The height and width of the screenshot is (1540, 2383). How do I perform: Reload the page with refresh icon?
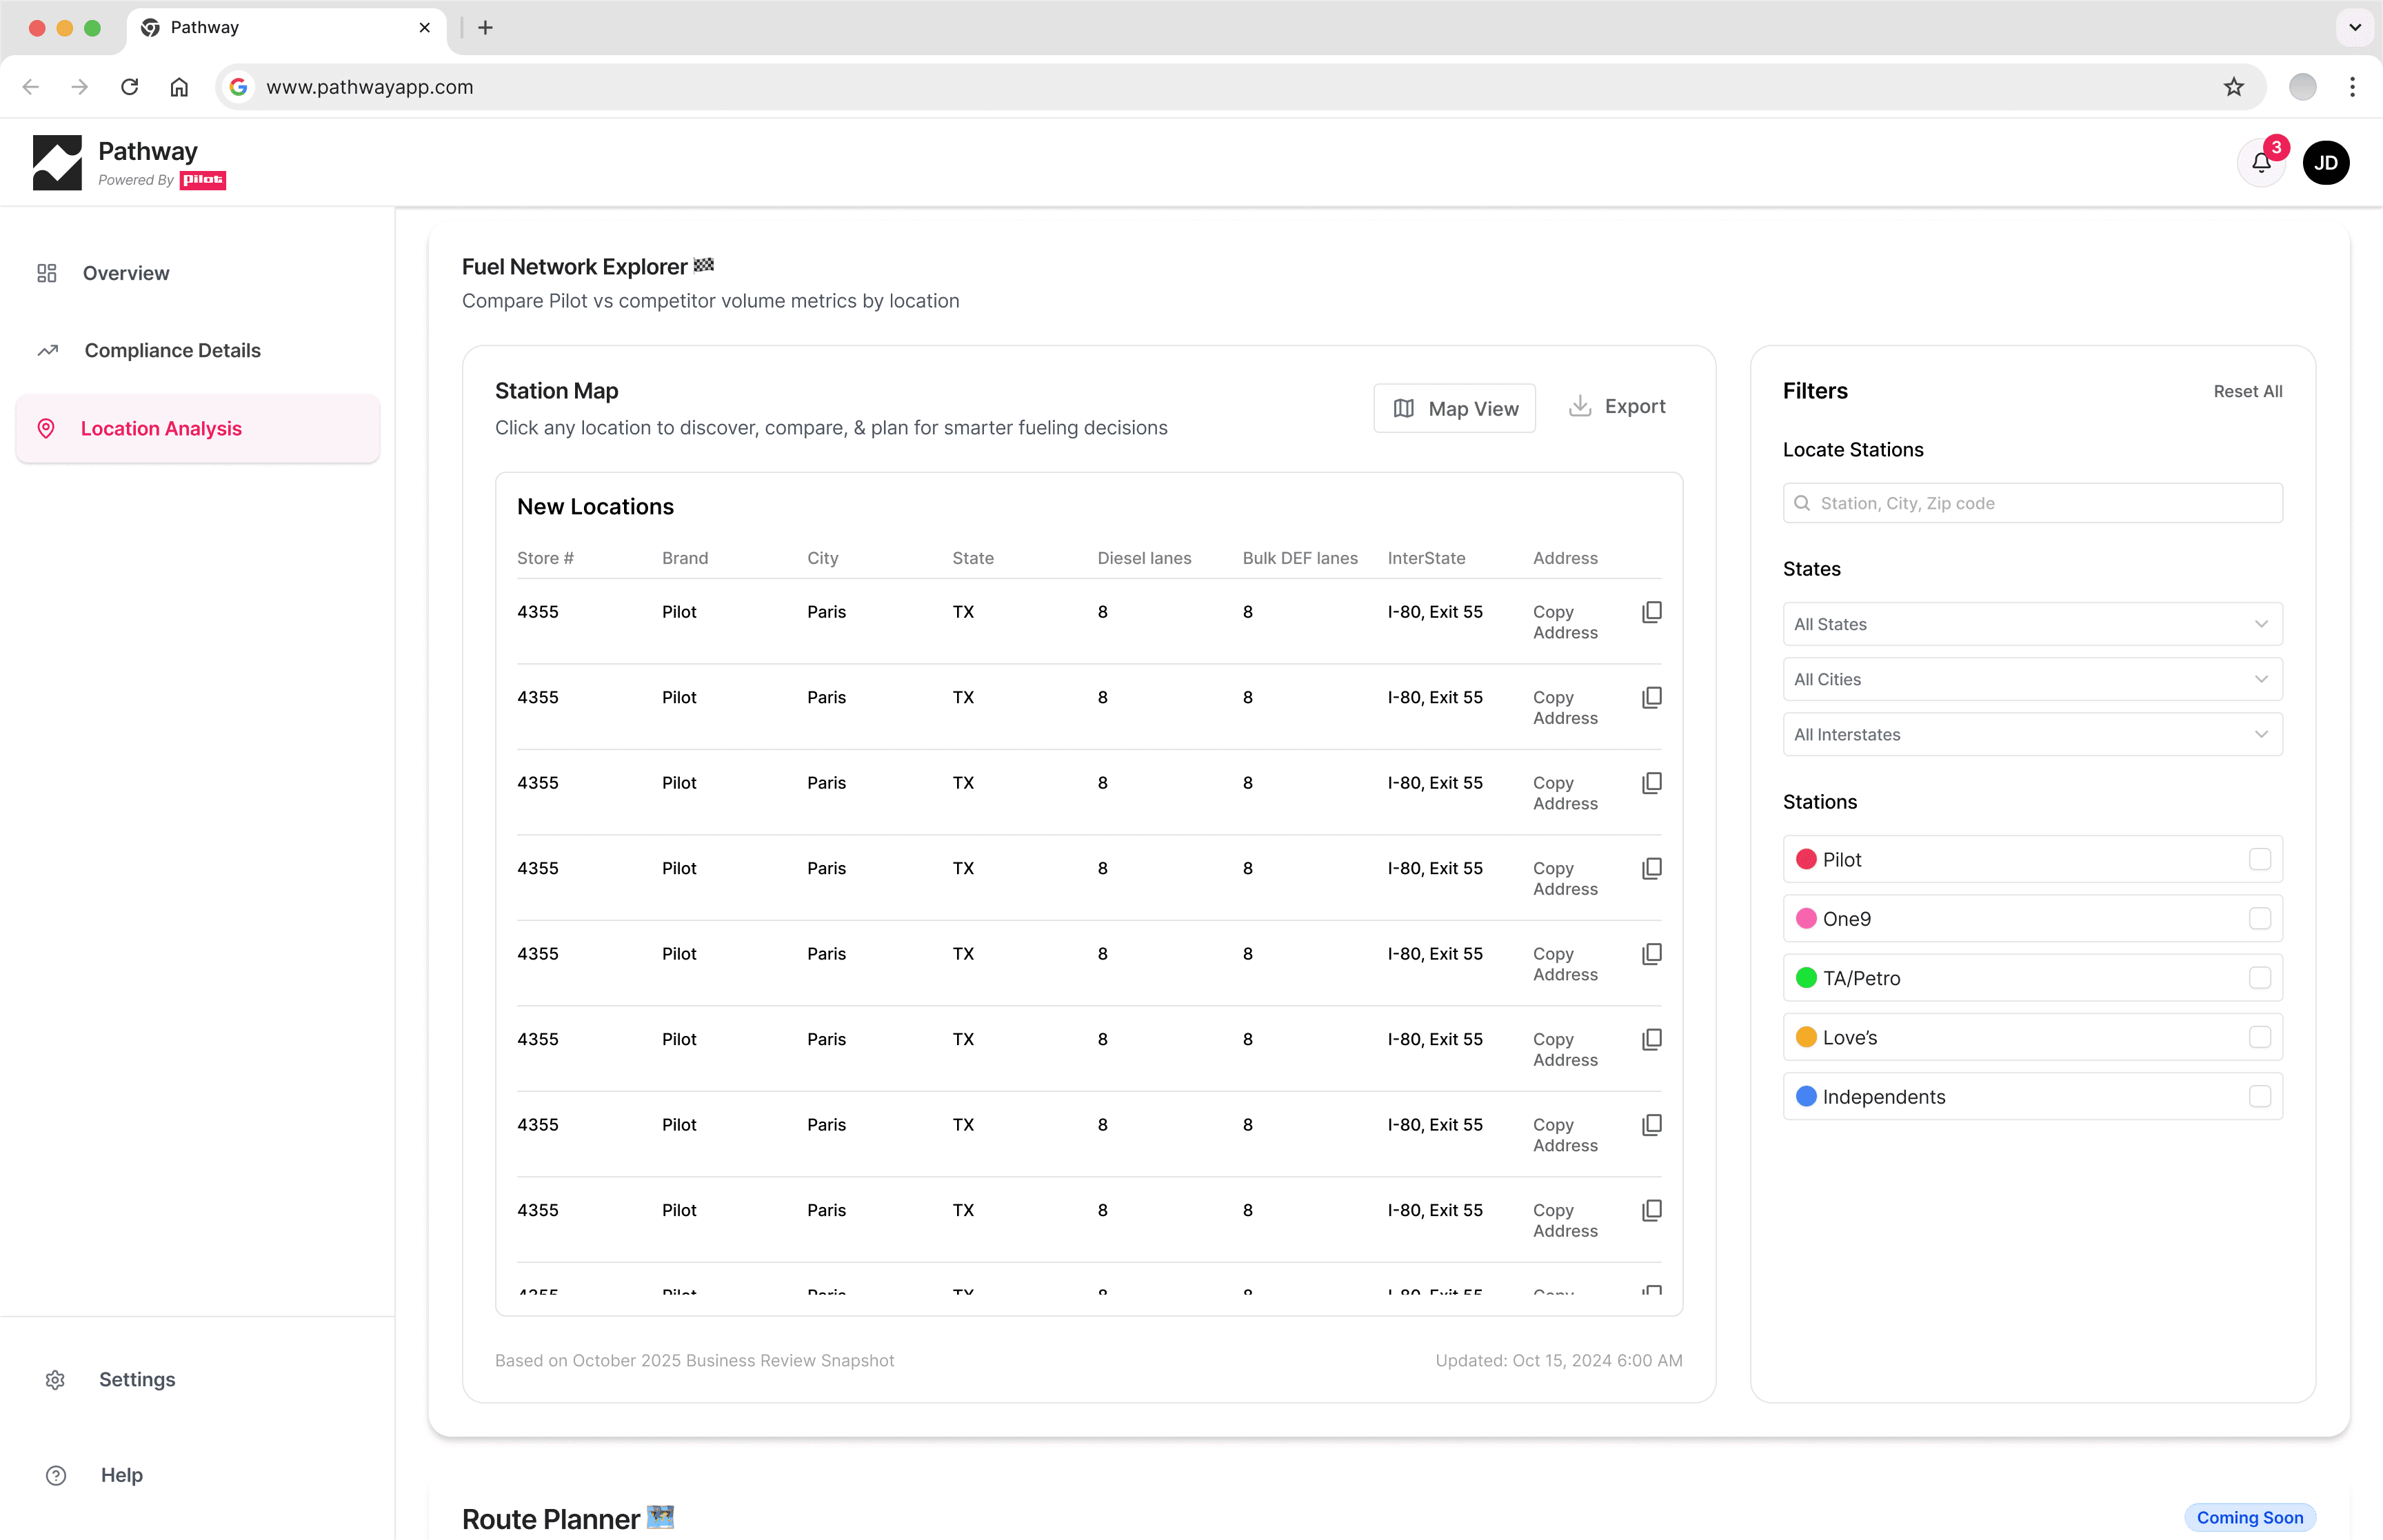click(130, 87)
